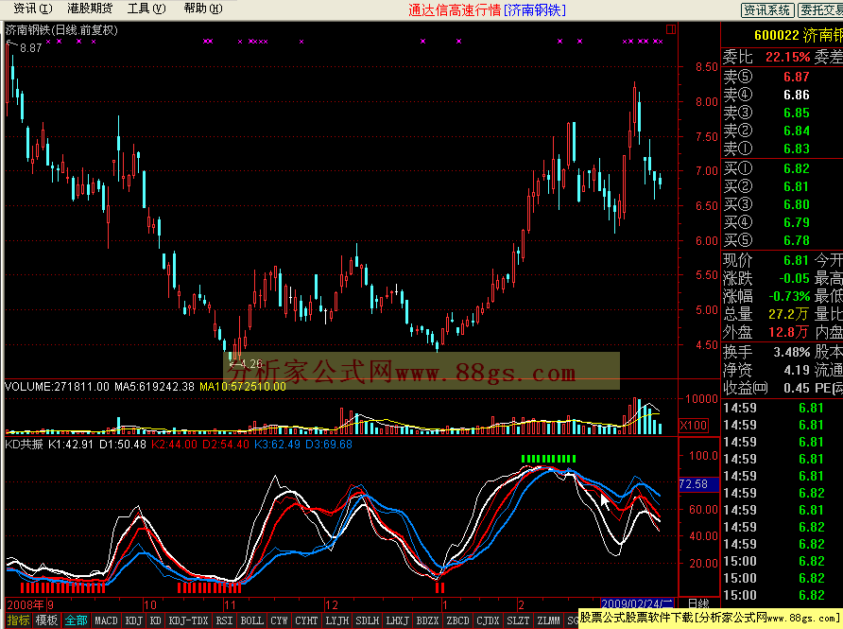The image size is (843, 629).
Task: Click the 2008年 9 timeline label
Action: click(30, 604)
